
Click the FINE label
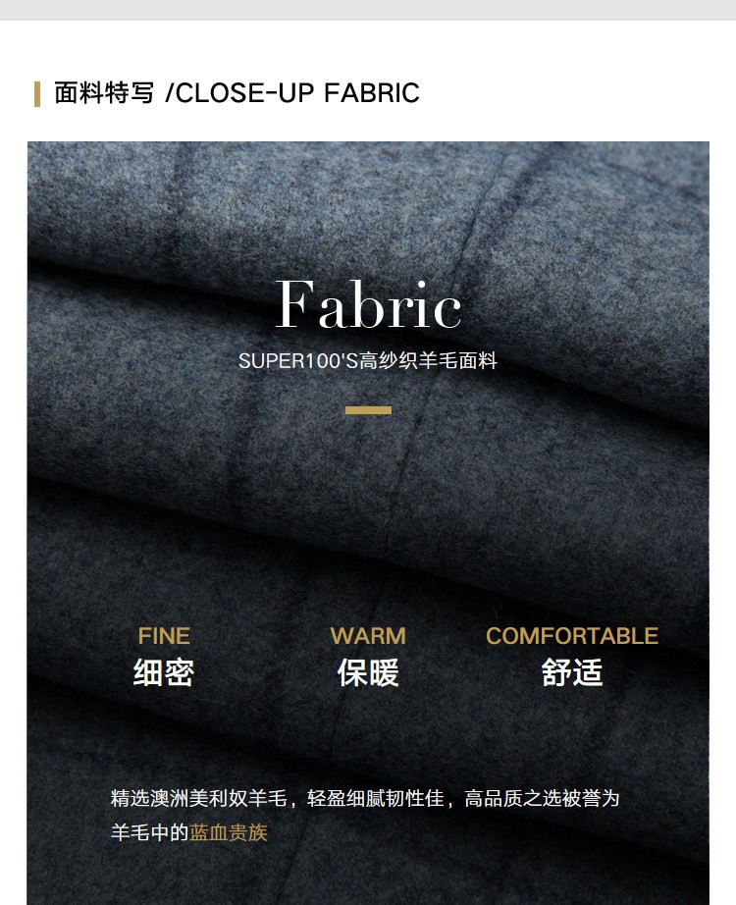point(164,636)
